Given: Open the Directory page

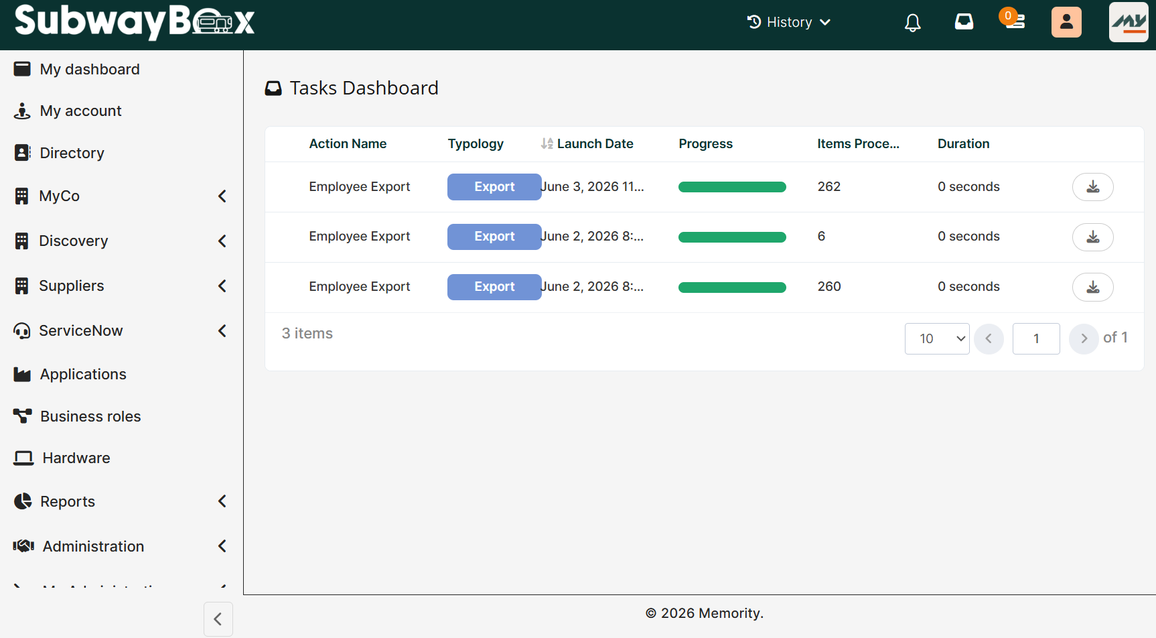Looking at the screenshot, I should click(72, 153).
